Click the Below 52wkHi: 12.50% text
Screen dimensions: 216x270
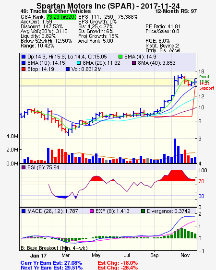pyautogui.click(x=46, y=41)
